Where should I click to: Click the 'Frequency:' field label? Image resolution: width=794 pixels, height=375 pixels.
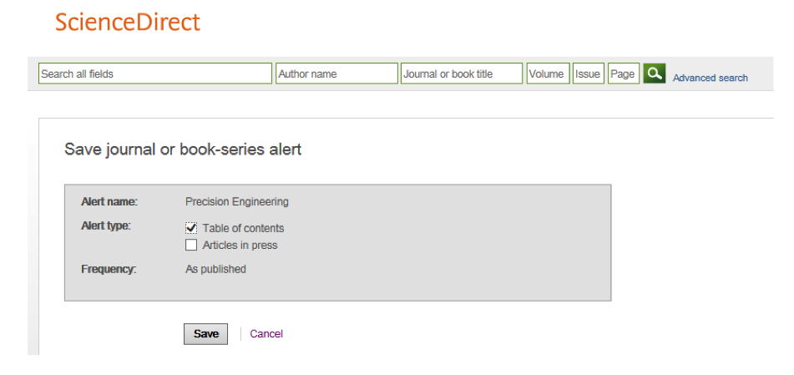pos(109,269)
